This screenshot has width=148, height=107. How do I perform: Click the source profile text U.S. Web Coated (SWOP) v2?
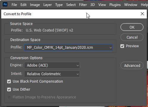pyautogui.click(x=49, y=30)
